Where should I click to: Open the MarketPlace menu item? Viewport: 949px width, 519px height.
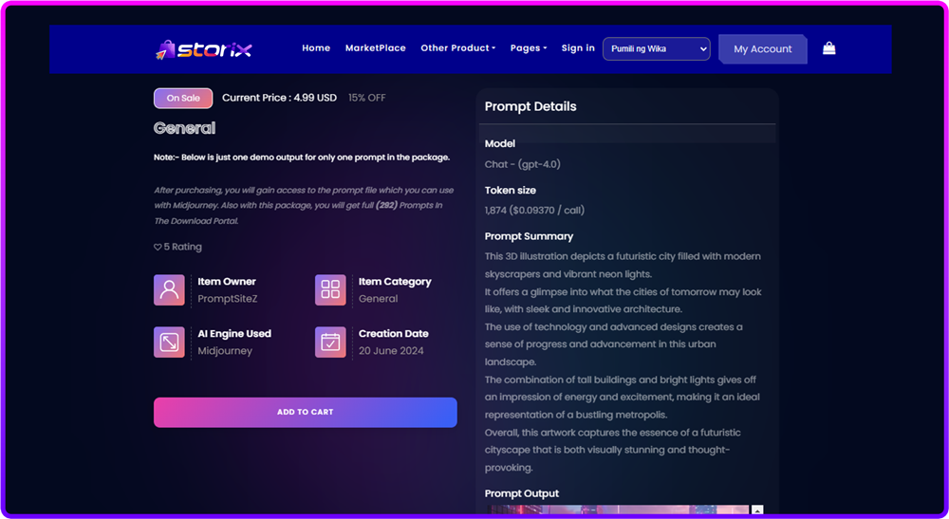click(x=375, y=47)
